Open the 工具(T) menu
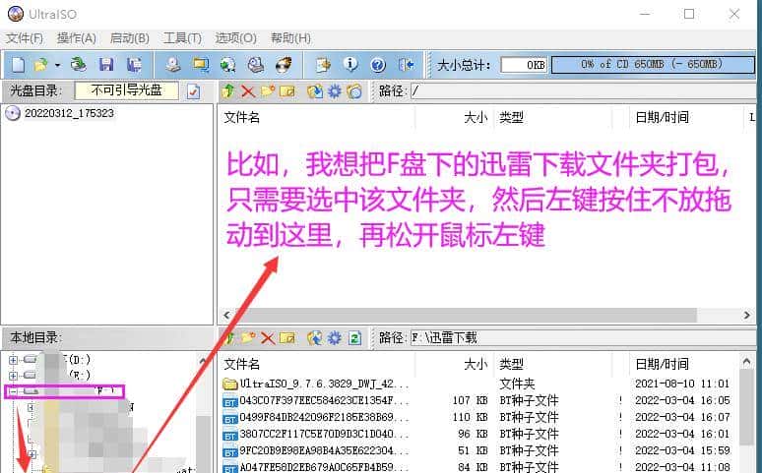Viewport: 762px width, 473px height. (x=182, y=38)
